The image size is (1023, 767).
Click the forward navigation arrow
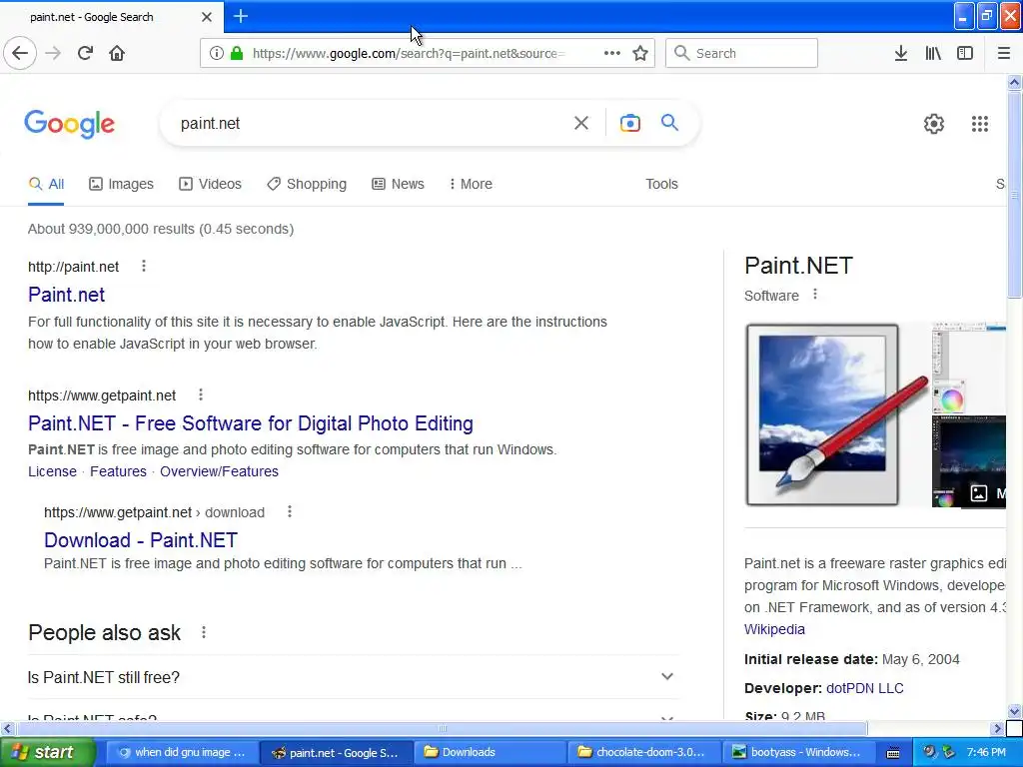coord(54,54)
